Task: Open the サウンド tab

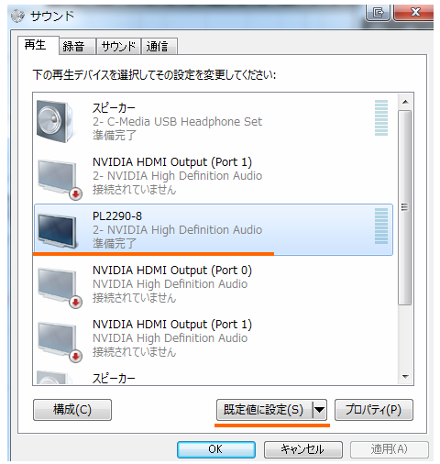Action: 118,47
